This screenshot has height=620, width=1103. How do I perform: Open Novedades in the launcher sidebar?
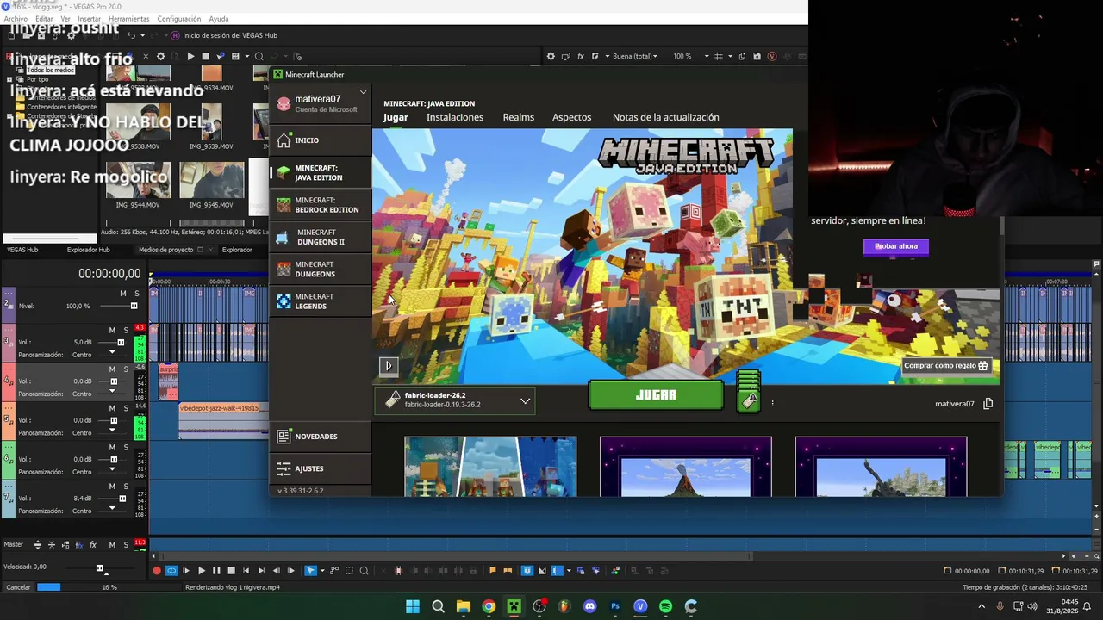321,437
